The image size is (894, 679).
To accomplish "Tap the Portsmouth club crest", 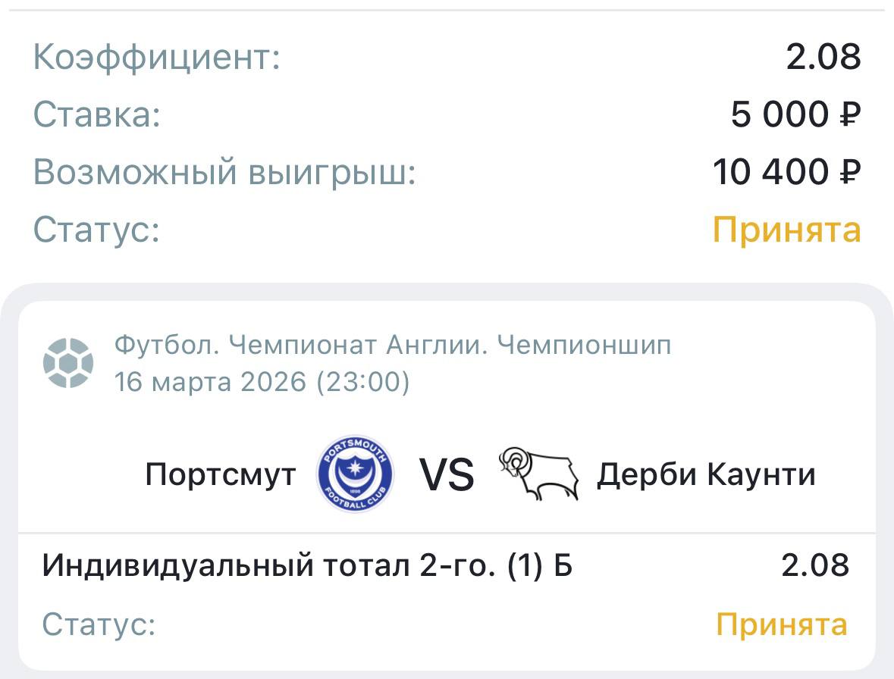I will pyautogui.click(x=355, y=474).
